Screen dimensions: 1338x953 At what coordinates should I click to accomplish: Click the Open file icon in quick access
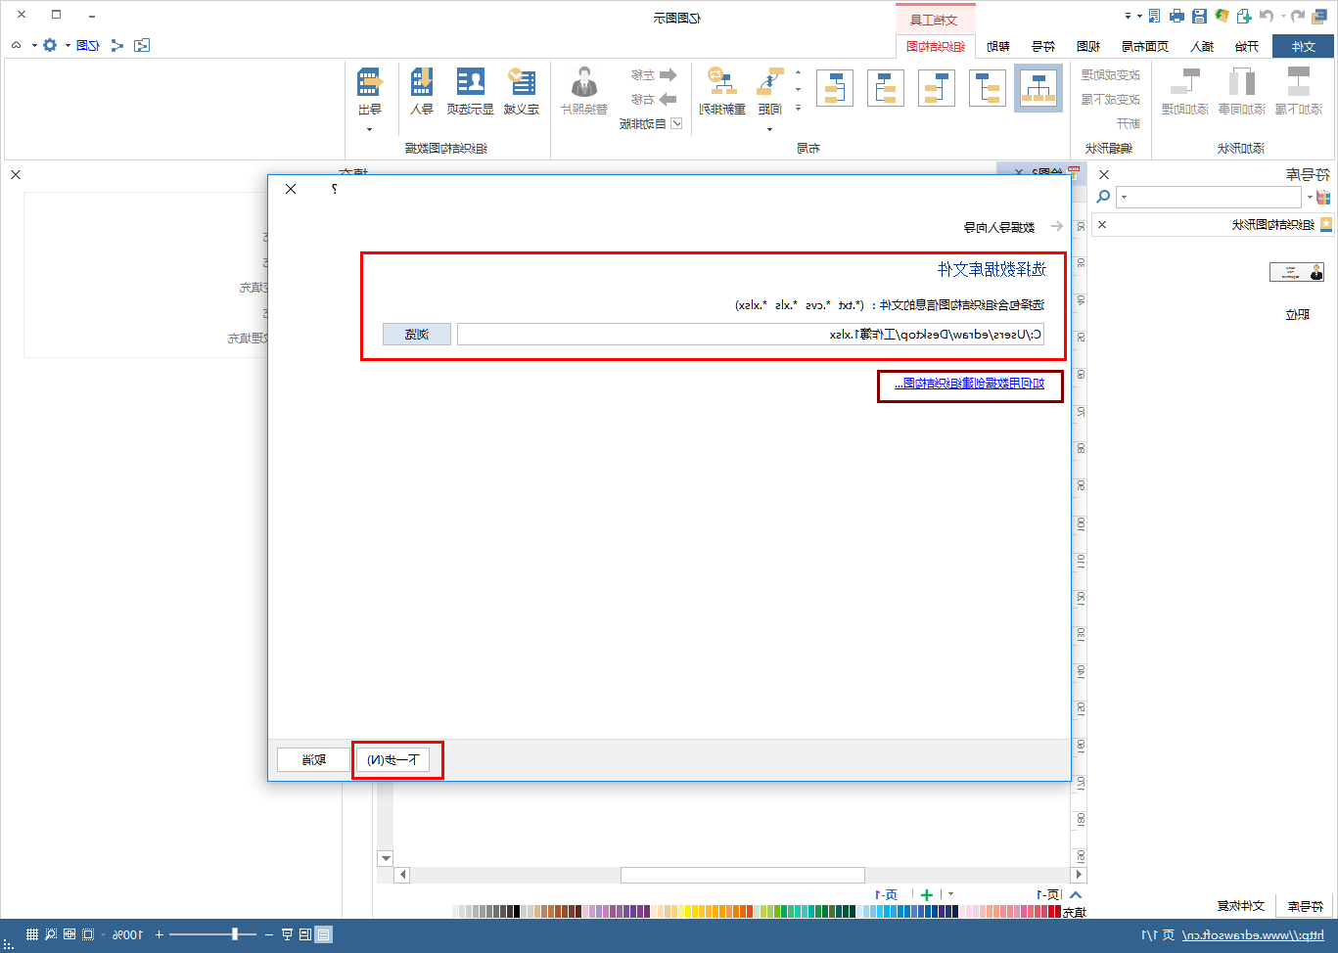pos(1222,16)
